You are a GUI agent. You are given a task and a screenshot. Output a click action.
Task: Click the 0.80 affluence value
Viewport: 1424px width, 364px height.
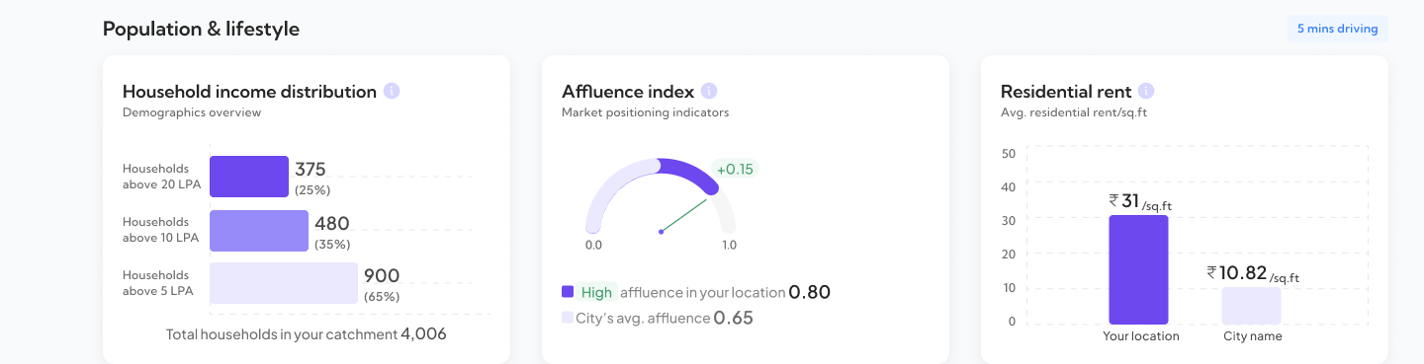coord(809,292)
